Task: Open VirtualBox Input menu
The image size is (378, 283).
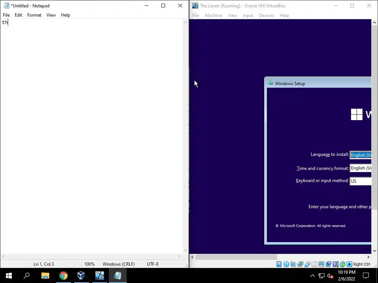Action: 248,15
